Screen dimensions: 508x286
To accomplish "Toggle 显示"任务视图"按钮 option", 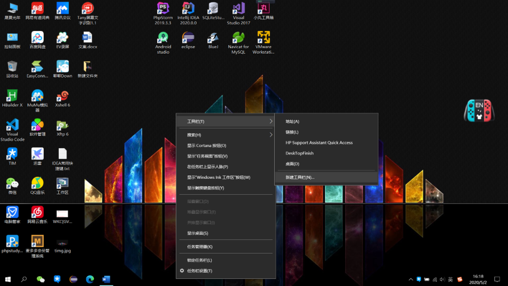I will tap(207, 156).
